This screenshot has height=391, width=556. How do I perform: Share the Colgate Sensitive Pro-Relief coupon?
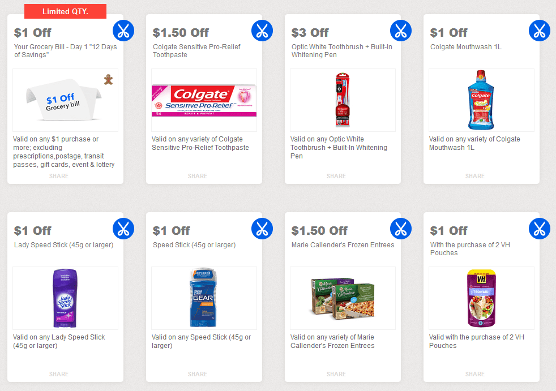coord(198,176)
